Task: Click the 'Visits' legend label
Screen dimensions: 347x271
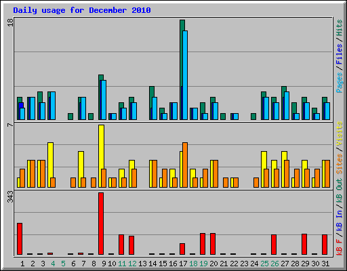Action: pos(340,133)
